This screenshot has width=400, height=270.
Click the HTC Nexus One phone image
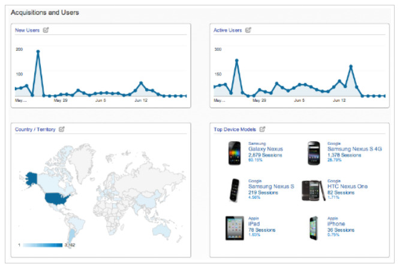313,190
